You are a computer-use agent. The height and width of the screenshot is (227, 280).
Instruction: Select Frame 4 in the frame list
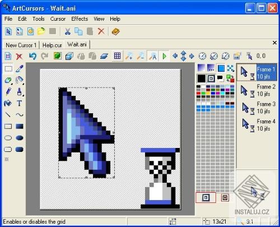click(258, 125)
